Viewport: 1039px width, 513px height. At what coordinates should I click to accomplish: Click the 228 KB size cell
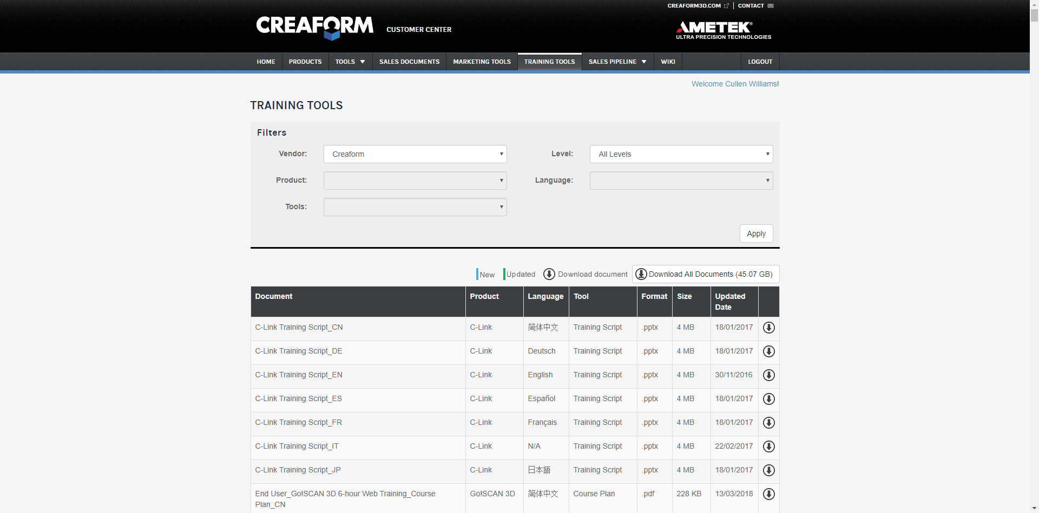click(x=689, y=494)
